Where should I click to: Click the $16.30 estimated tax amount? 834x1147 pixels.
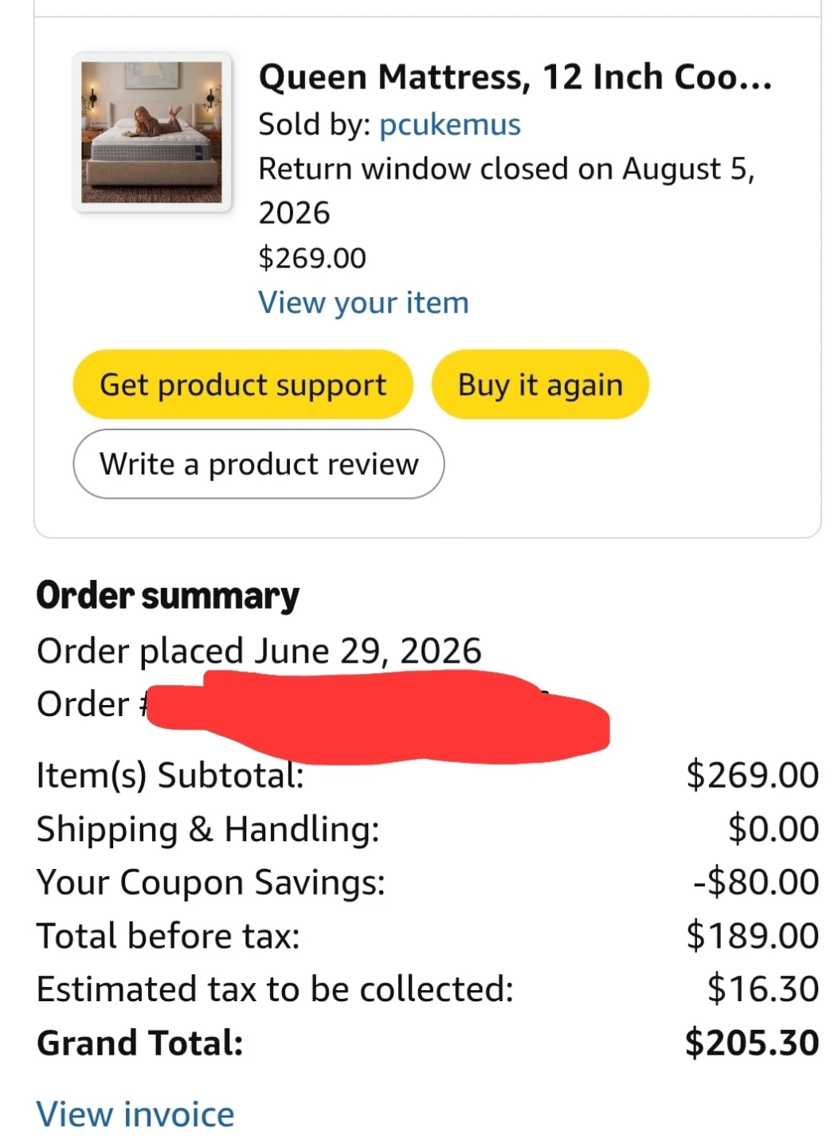click(x=763, y=989)
